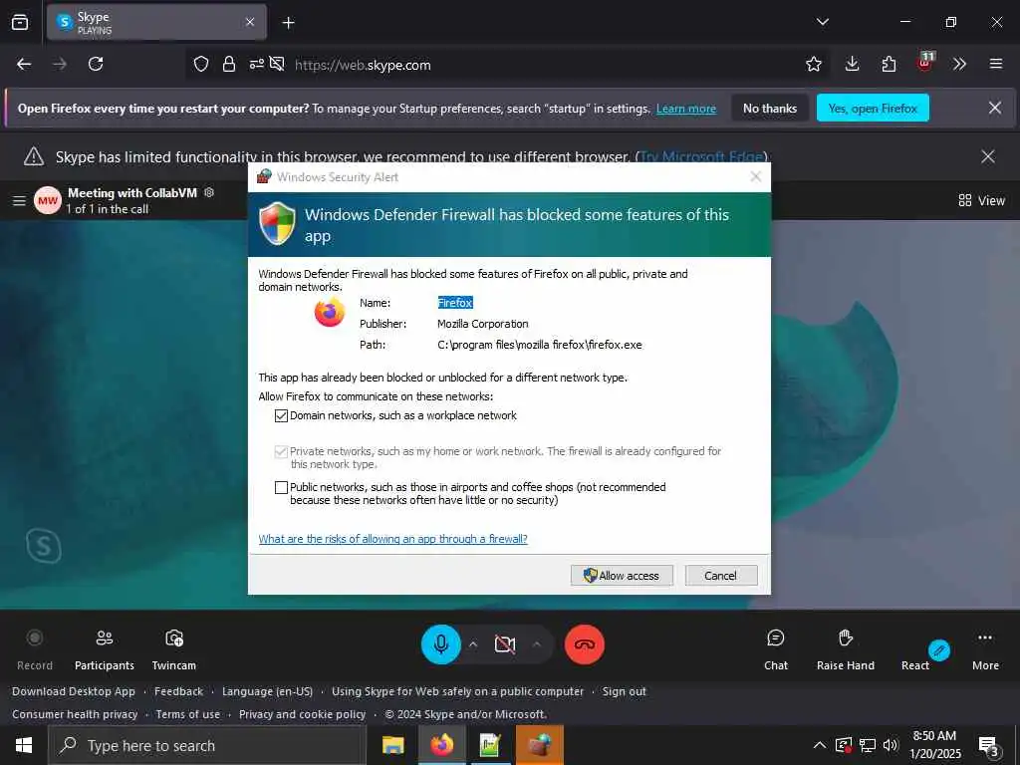The image size is (1020, 765).
Task: Click No thanks on Firefox startup prompt
Action: tap(770, 108)
